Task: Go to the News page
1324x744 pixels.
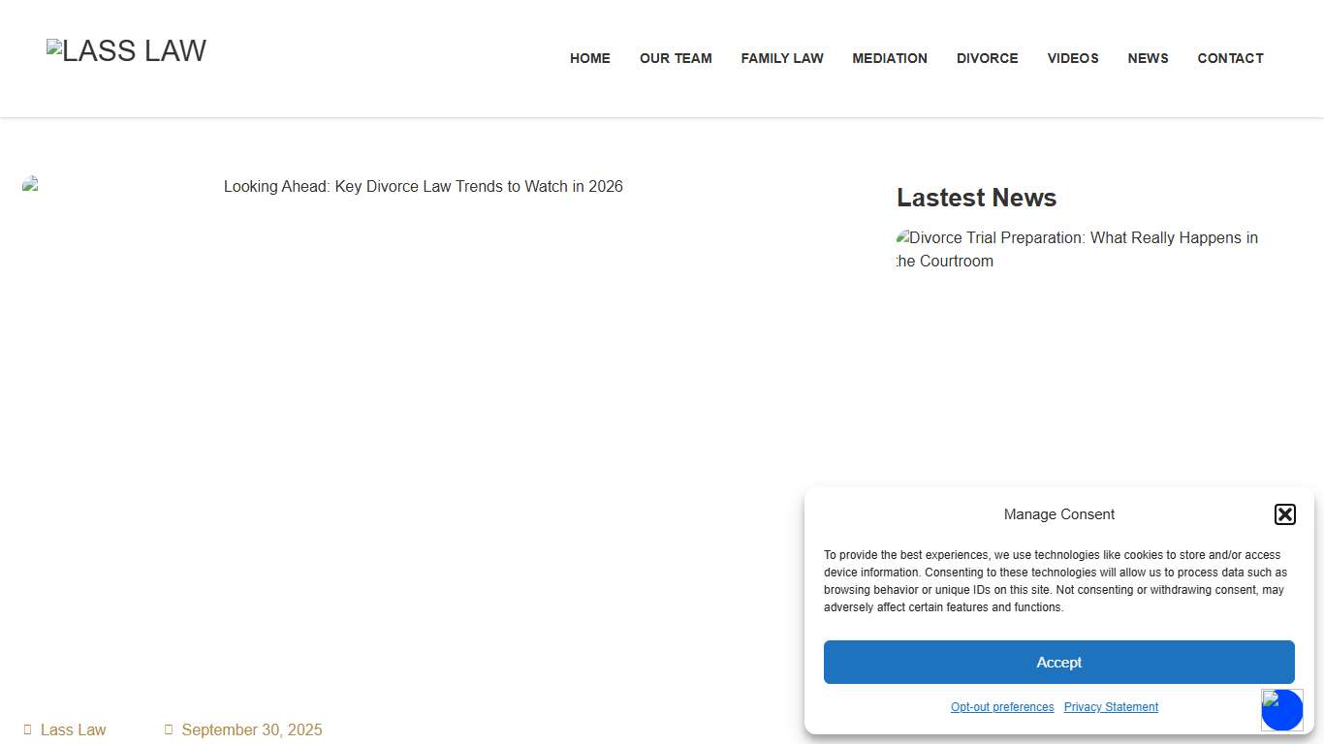Action: [x=1148, y=58]
